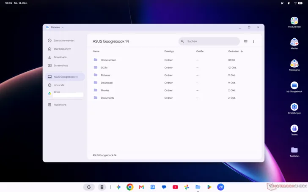Click the ASUS Googlebook 14 breadcrumb at bottom
Screen dimensions: 308x192
104,155
